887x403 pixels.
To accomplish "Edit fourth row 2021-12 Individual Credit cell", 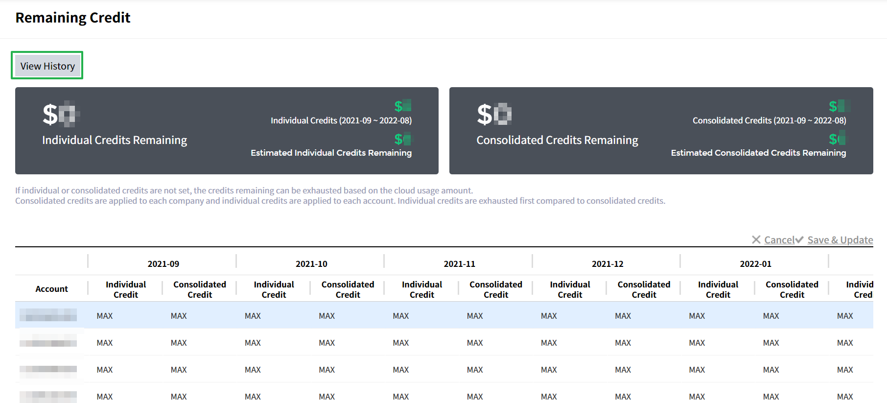I will (549, 396).
